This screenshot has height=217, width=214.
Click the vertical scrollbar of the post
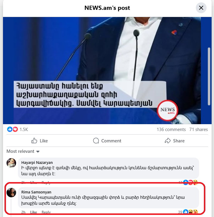209,76
